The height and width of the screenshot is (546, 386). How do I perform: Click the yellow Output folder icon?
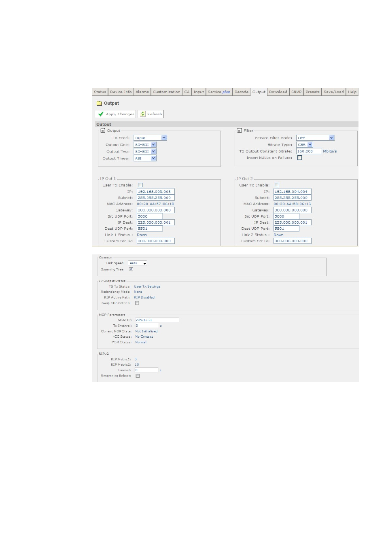click(x=99, y=103)
